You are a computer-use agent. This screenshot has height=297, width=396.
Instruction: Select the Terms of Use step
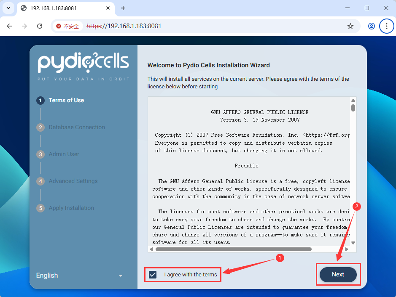66,100
